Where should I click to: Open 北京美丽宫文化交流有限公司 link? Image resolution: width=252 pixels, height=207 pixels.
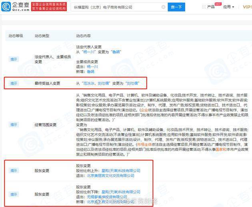click(110, 176)
